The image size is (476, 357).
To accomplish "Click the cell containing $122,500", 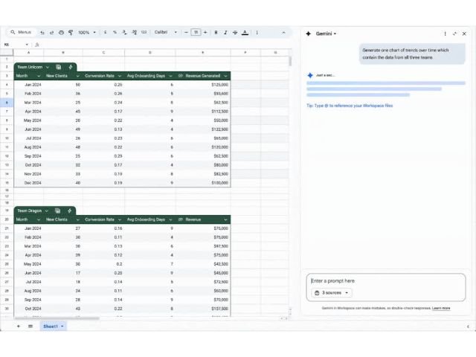I will [x=203, y=129].
